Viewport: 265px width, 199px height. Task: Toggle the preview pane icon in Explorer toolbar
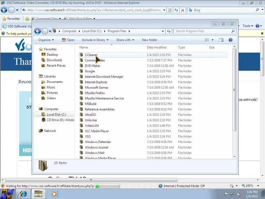pyautogui.click(x=221, y=40)
